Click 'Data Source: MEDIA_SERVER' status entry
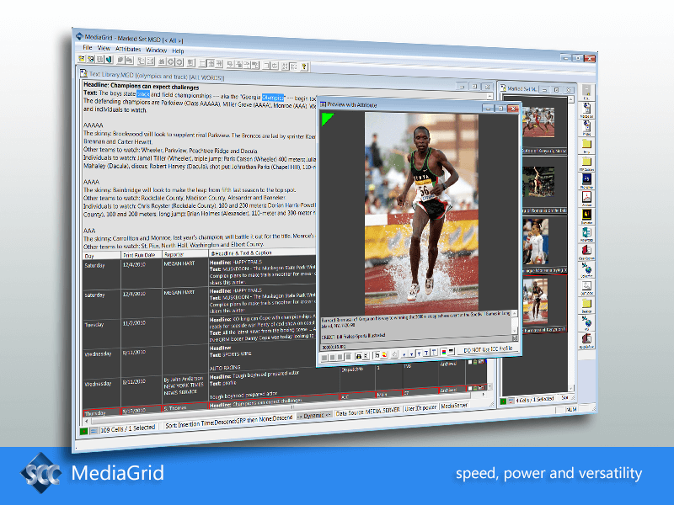Screen dimensions: 674x505 click(368, 412)
